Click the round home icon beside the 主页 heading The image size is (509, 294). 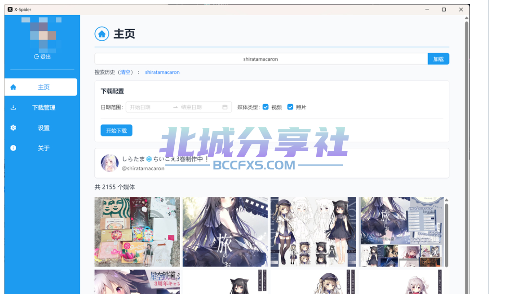click(x=102, y=34)
